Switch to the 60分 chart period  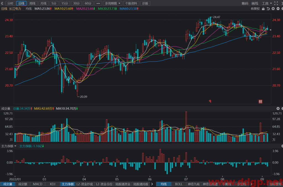tap(88, 3)
